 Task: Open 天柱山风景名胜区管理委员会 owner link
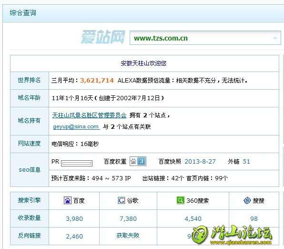89,115
